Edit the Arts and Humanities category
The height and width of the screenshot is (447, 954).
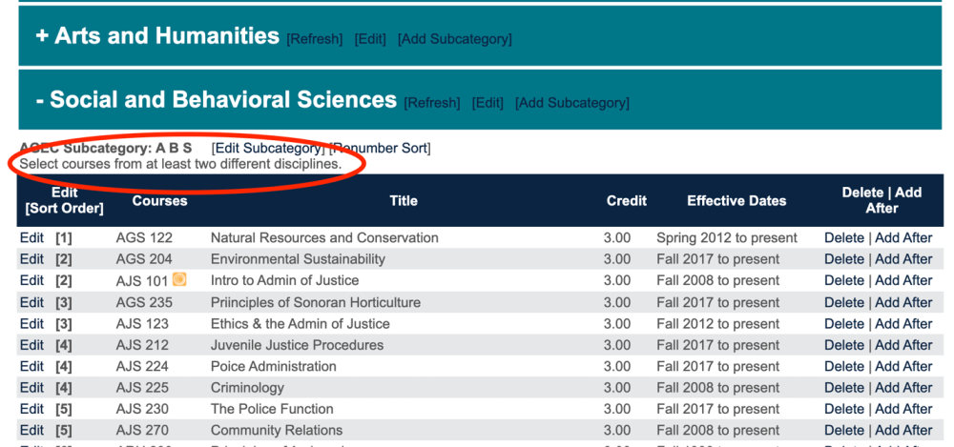click(370, 39)
